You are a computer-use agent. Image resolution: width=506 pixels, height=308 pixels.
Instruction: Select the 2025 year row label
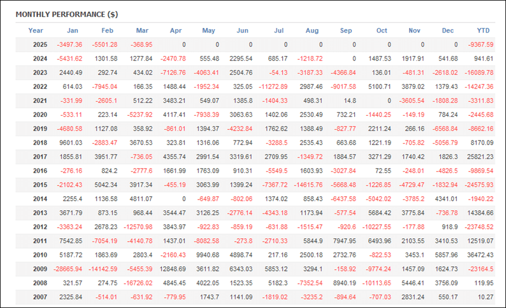(40, 44)
